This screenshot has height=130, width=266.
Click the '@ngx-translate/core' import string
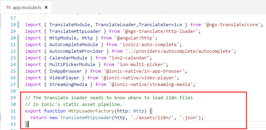coord(232,25)
